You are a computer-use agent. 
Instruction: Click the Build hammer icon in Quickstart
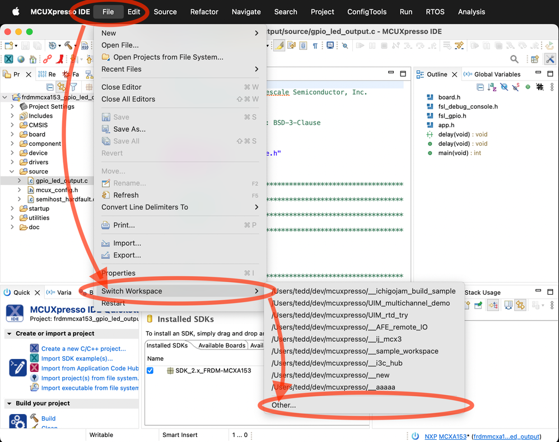click(34, 417)
